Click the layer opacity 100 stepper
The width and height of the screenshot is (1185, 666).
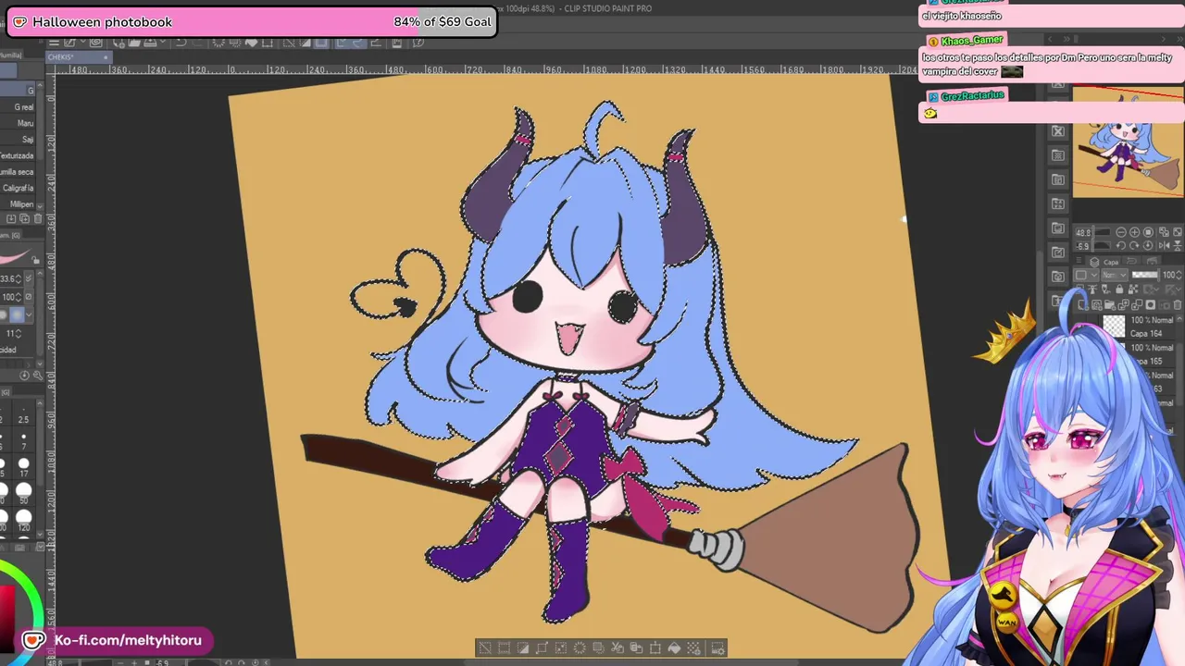tap(1179, 275)
